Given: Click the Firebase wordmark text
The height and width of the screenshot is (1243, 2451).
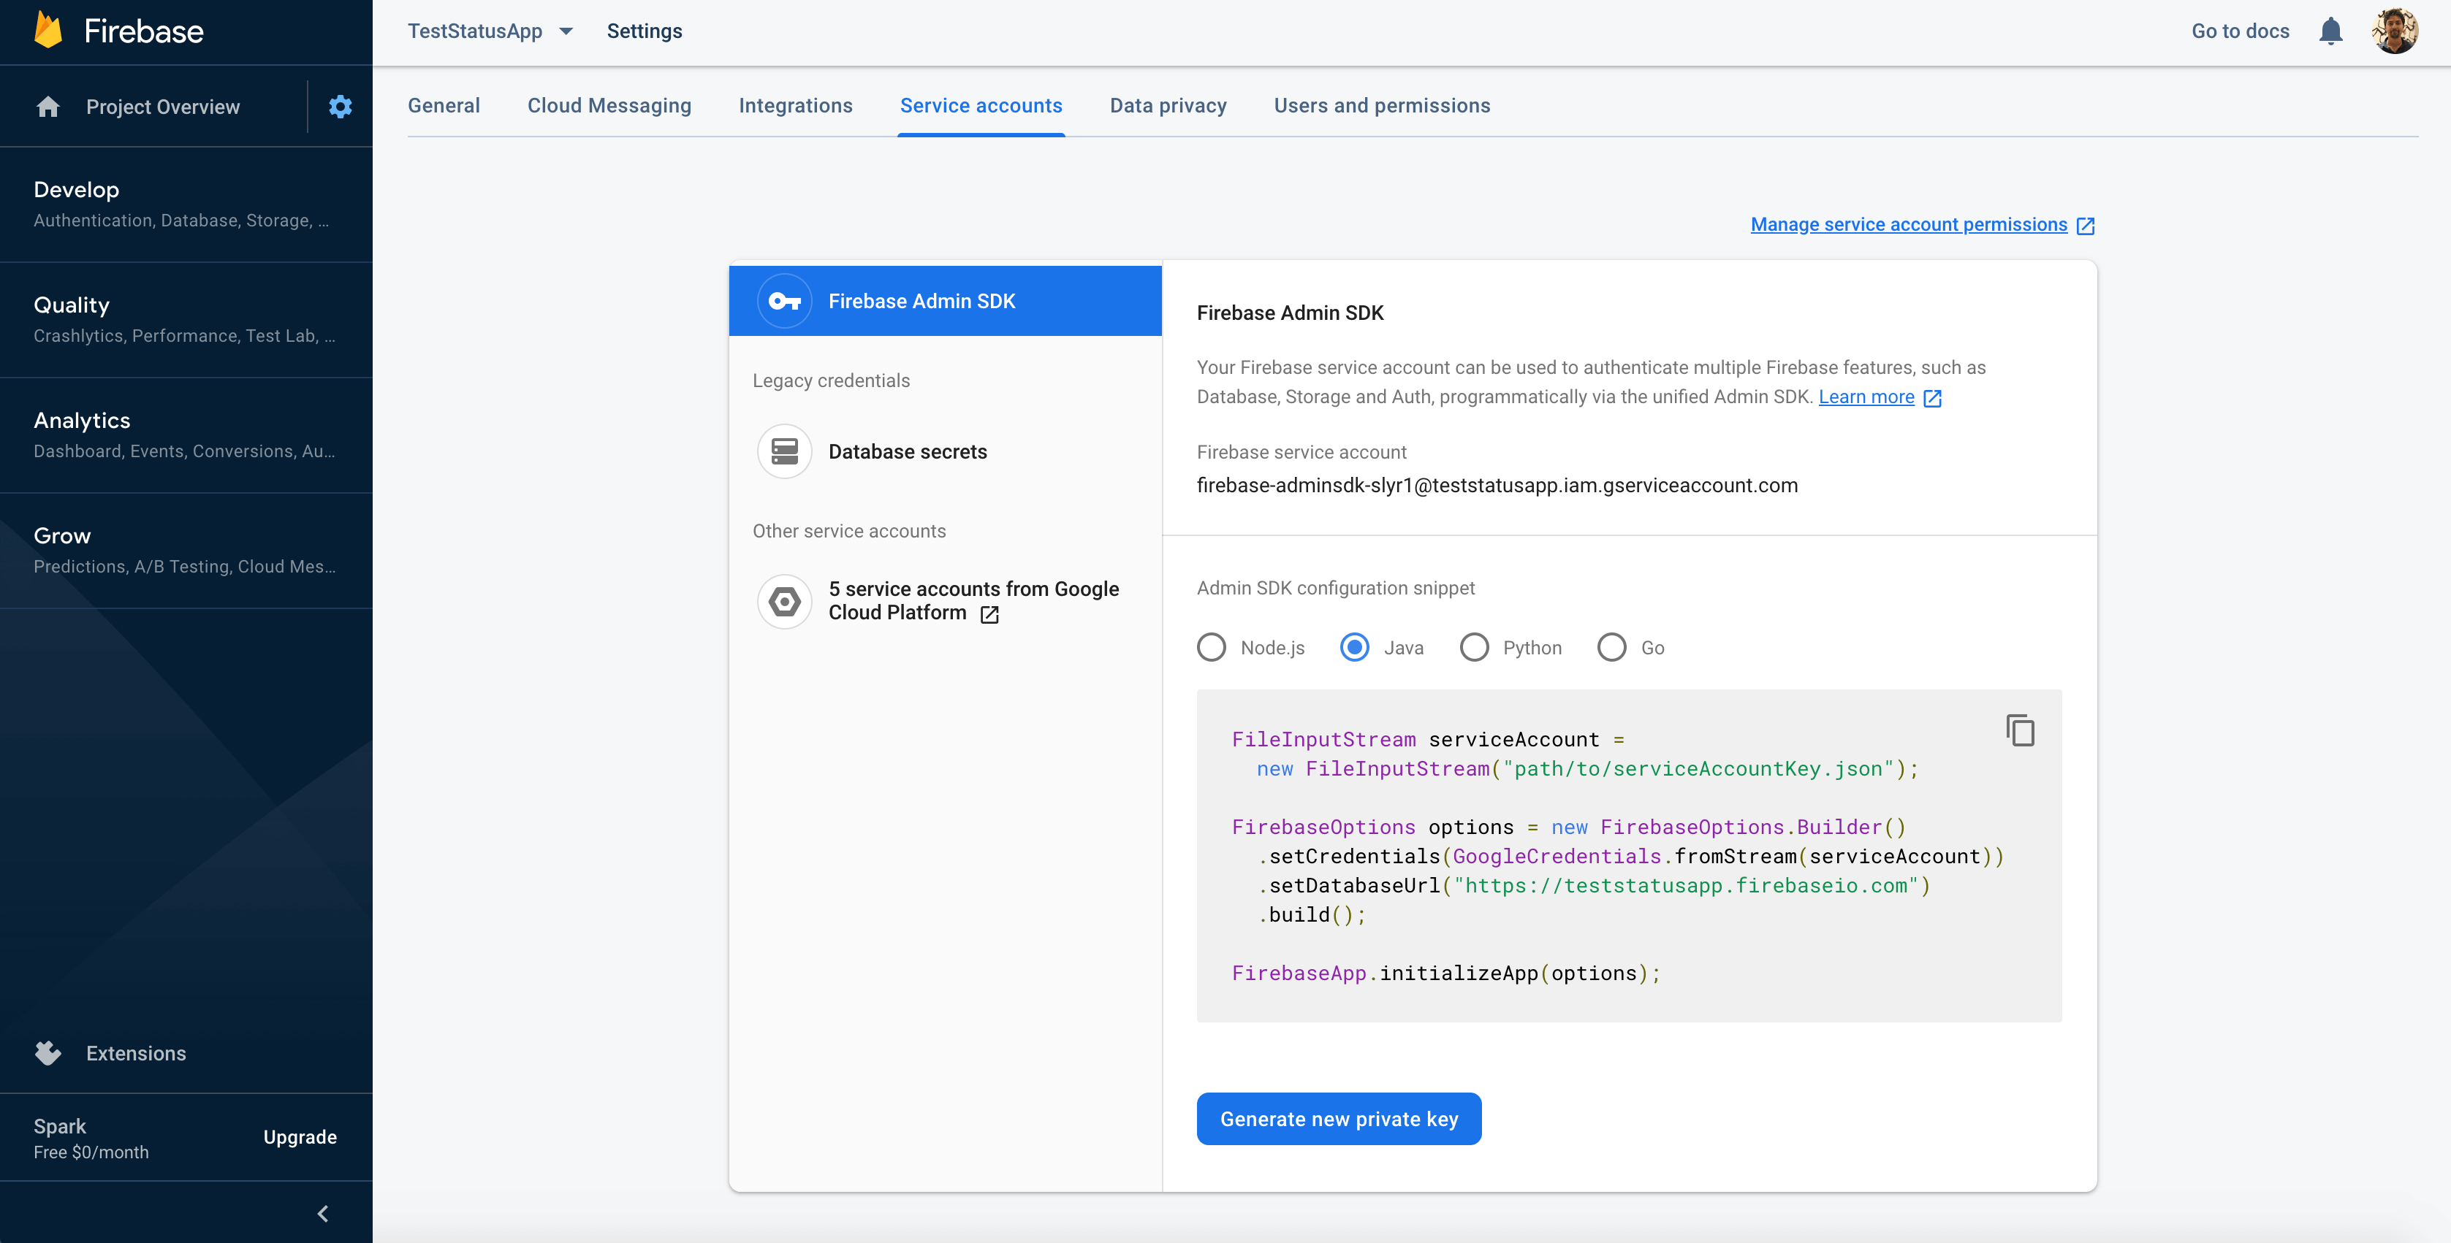Looking at the screenshot, I should 144,31.
